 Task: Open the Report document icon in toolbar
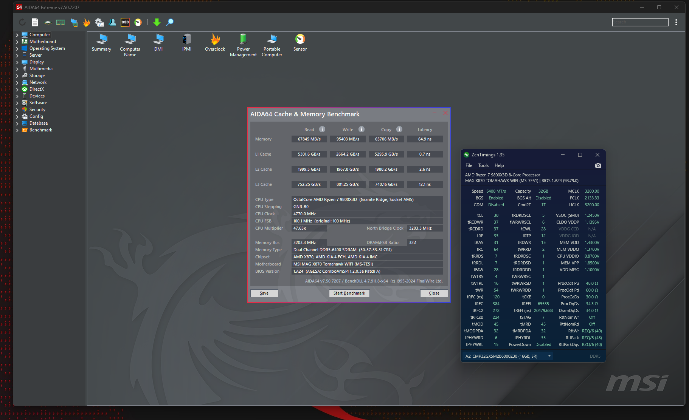[x=35, y=22]
